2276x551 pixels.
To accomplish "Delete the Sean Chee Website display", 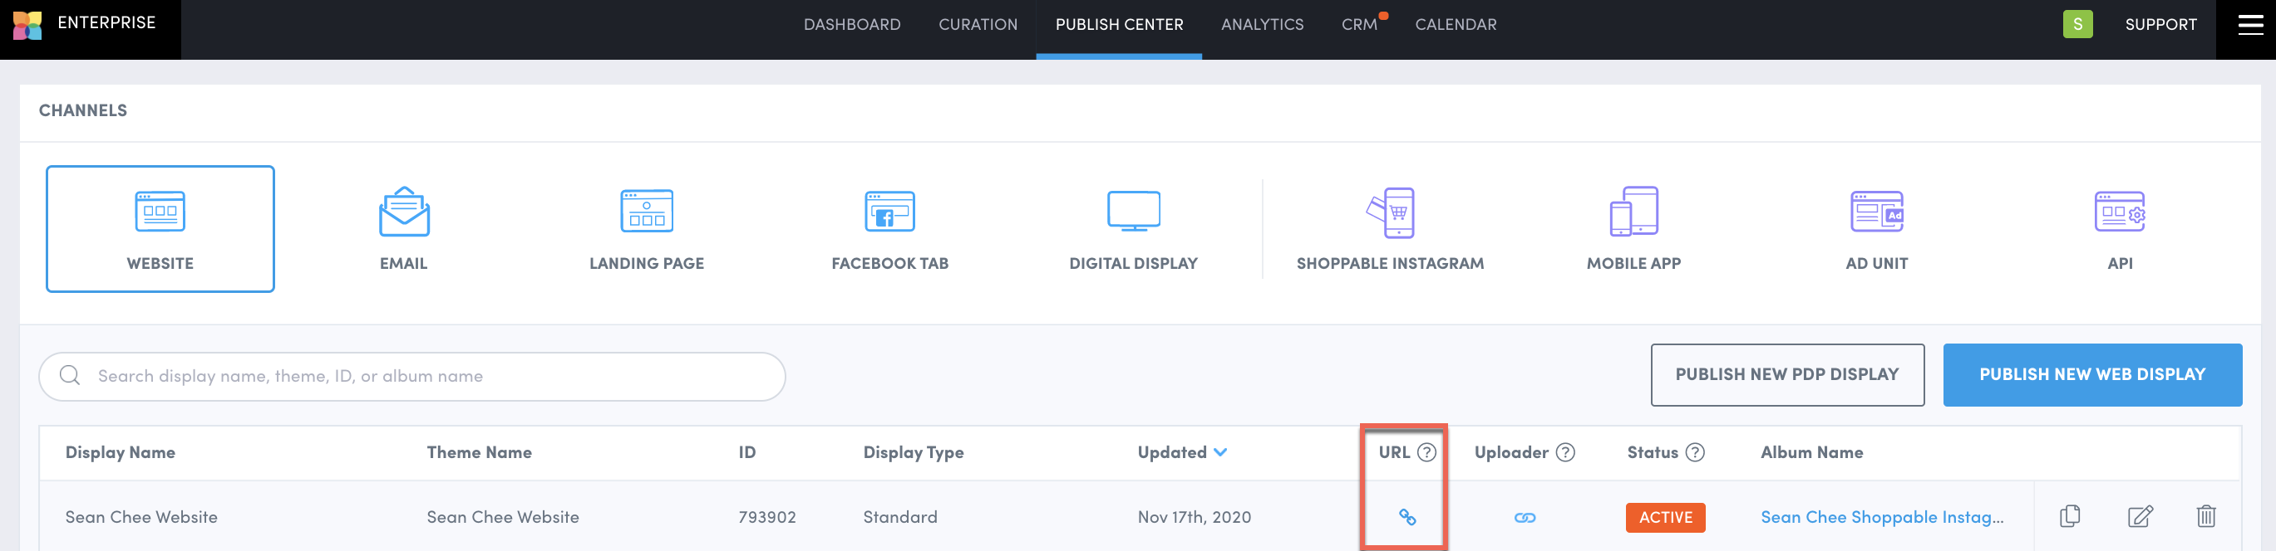I will [2205, 517].
